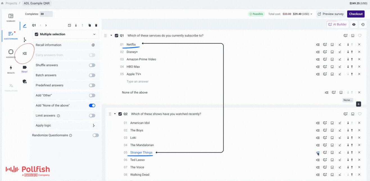Collapse question Q2 with its triangle
Viewport: 370px width, 181px height.
(115, 114)
